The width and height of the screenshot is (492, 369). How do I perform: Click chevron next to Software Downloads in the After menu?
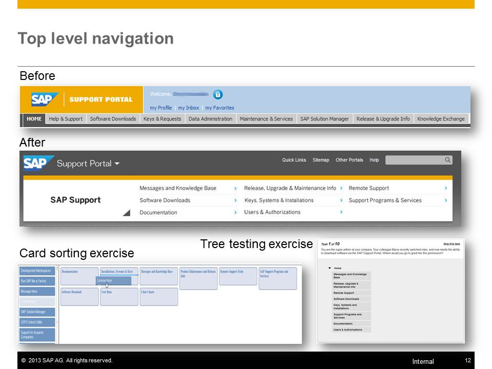click(235, 200)
